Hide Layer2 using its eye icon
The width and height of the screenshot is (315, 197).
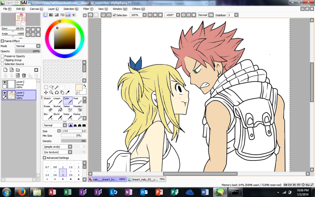pos(5,82)
